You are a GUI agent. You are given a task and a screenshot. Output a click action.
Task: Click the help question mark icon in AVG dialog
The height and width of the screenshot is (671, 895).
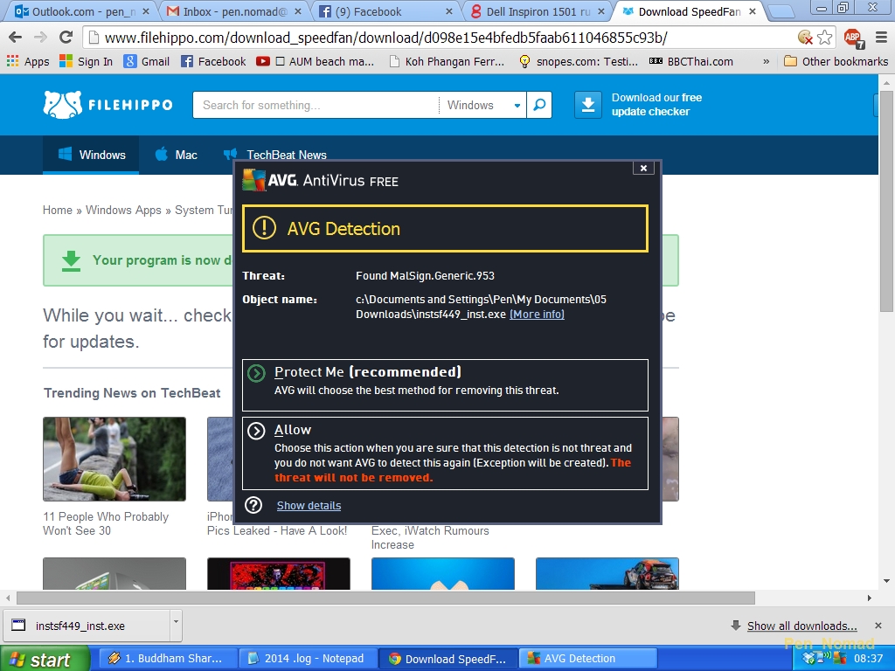pos(253,505)
